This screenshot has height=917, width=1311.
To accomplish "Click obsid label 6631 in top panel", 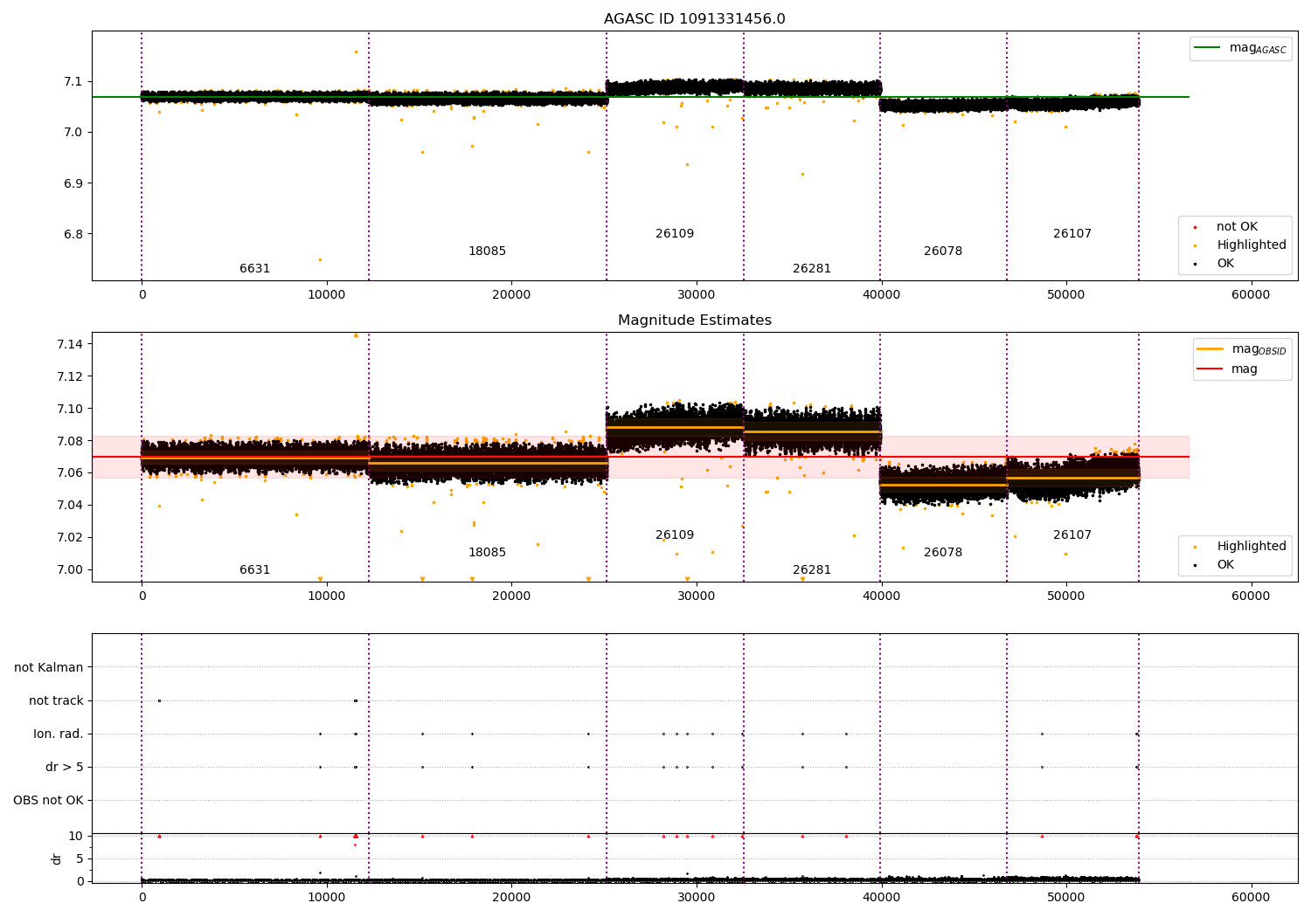I will tap(254, 269).
